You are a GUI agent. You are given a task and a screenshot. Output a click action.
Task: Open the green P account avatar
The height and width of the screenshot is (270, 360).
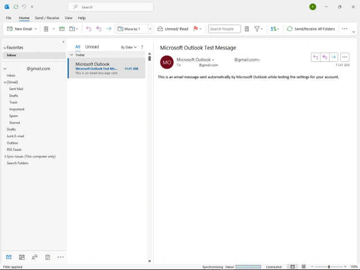(x=313, y=7)
